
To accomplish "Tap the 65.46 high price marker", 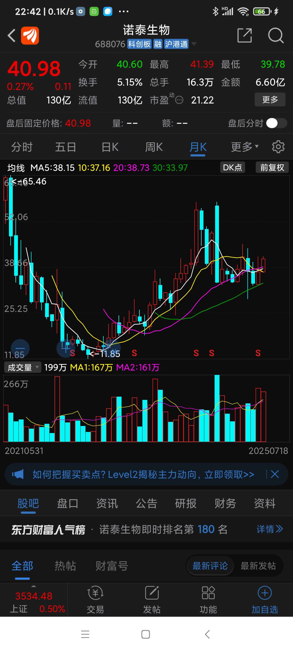I will pyautogui.click(x=29, y=181).
